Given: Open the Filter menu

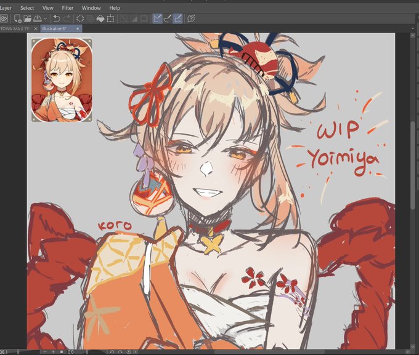Looking at the screenshot, I should coord(68,8).
